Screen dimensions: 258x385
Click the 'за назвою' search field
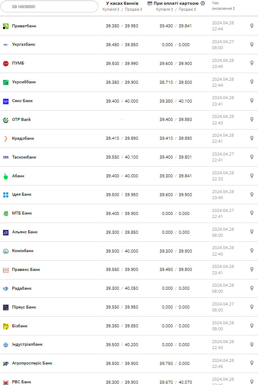pos(50,6)
